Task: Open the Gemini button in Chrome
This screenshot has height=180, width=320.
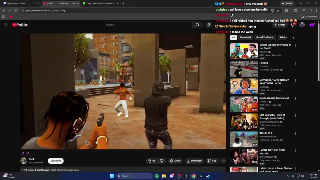Action: point(287,3)
